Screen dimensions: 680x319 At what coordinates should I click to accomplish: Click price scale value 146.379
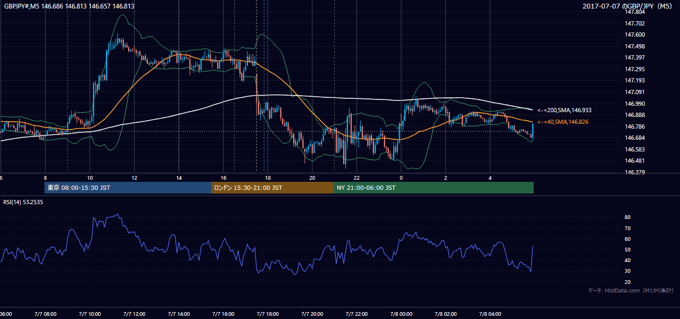(635, 172)
